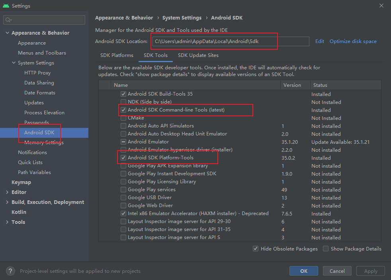Click System Settings in the breadcrumb
Viewport: 391px width, 280px height.
click(182, 18)
